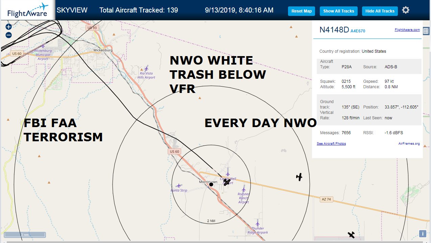Click the altitude value 5,500 ft
This screenshot has height=243, width=431.
(x=348, y=87)
